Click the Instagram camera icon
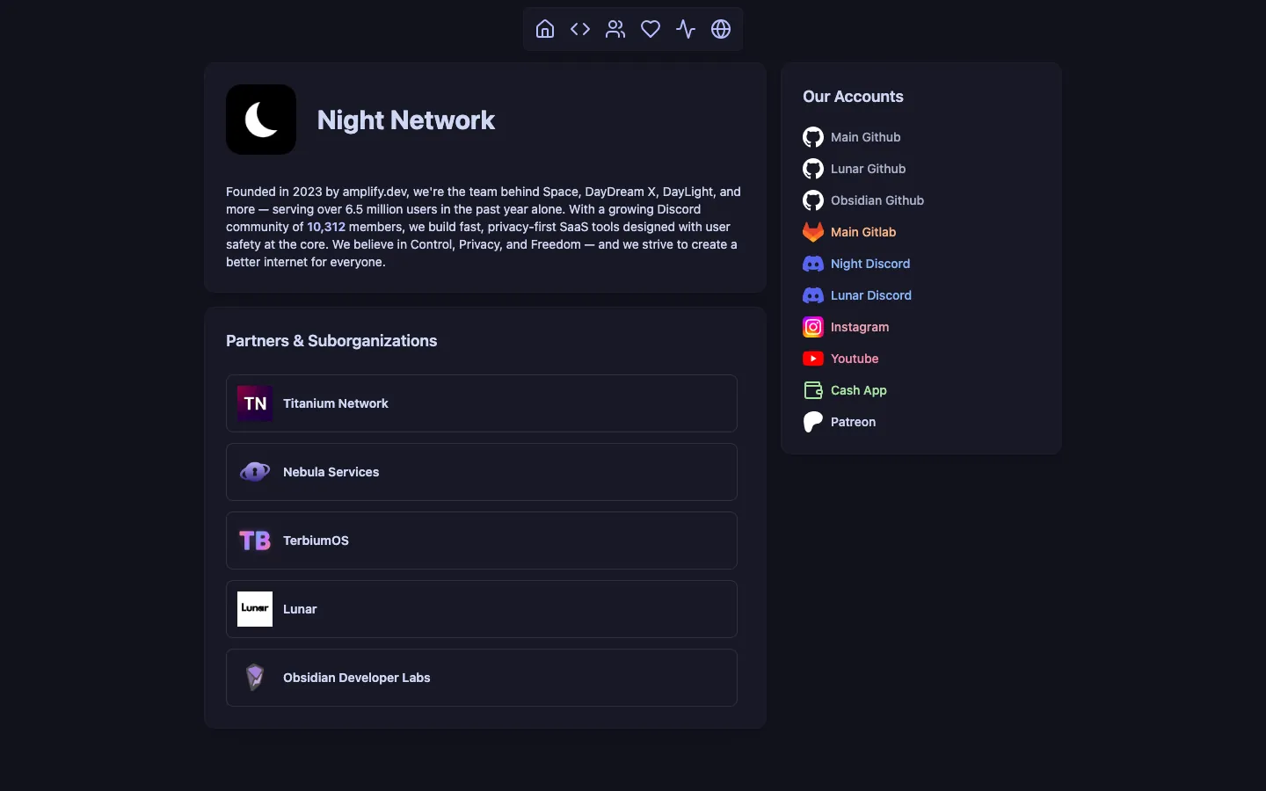Image resolution: width=1266 pixels, height=791 pixels. 813,327
